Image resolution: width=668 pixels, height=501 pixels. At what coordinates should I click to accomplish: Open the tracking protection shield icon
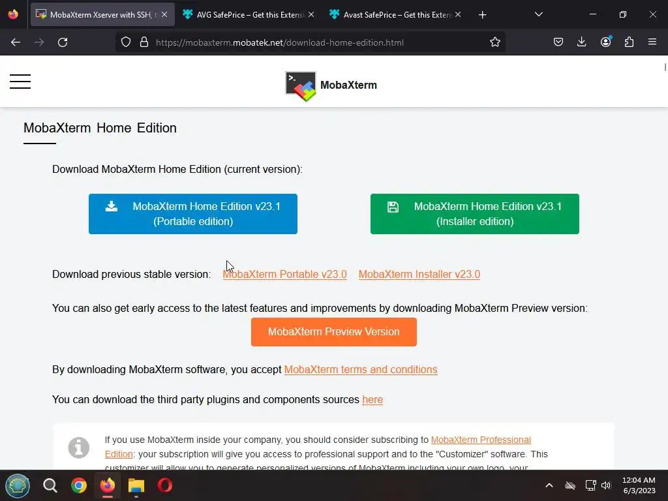click(126, 42)
